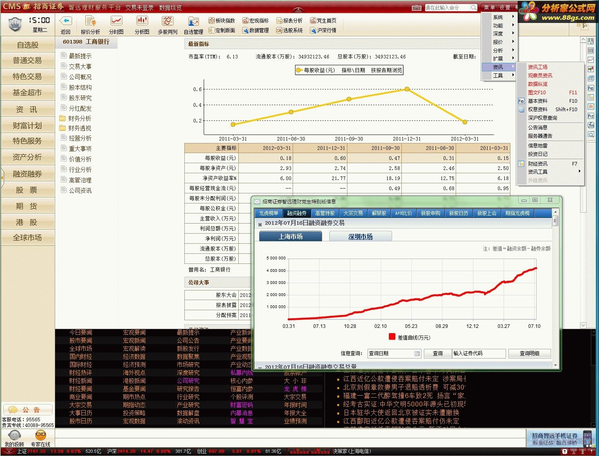599x456 pixels.
Task: Click the popup window vertical scrollbar
Action: [x=556, y=289]
